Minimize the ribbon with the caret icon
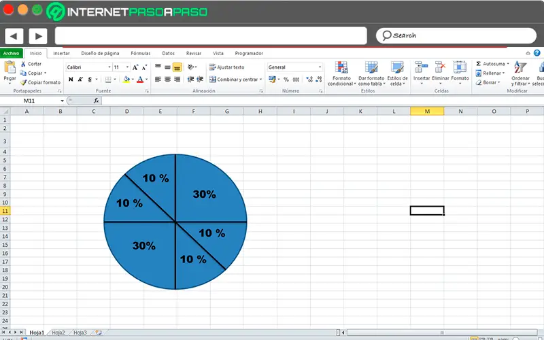Screen dimensions: 544x340 point(528,53)
